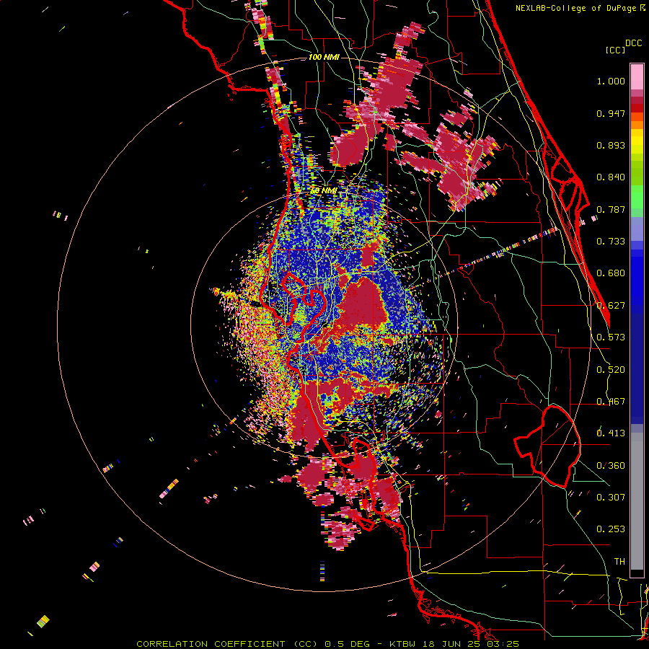Select the 0.467 legend value
Screen dimensions: 649x649
tap(611, 402)
